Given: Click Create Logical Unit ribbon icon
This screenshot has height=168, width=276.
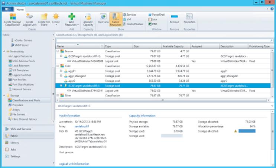Looking at the screenshot, I should [x=29, y=20].
